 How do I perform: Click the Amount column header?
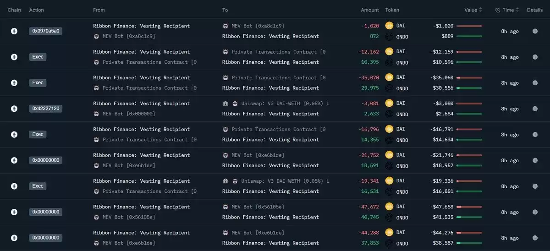(370, 10)
